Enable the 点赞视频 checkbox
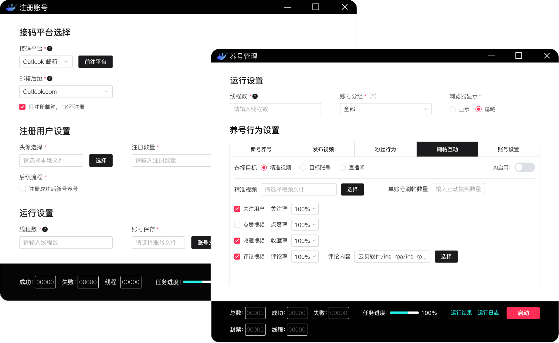This screenshot has width=559, height=343. [237, 225]
